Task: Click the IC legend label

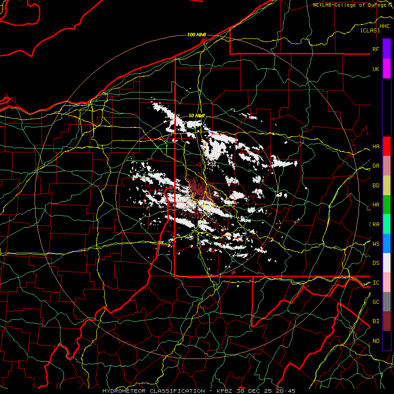Action: (x=376, y=283)
